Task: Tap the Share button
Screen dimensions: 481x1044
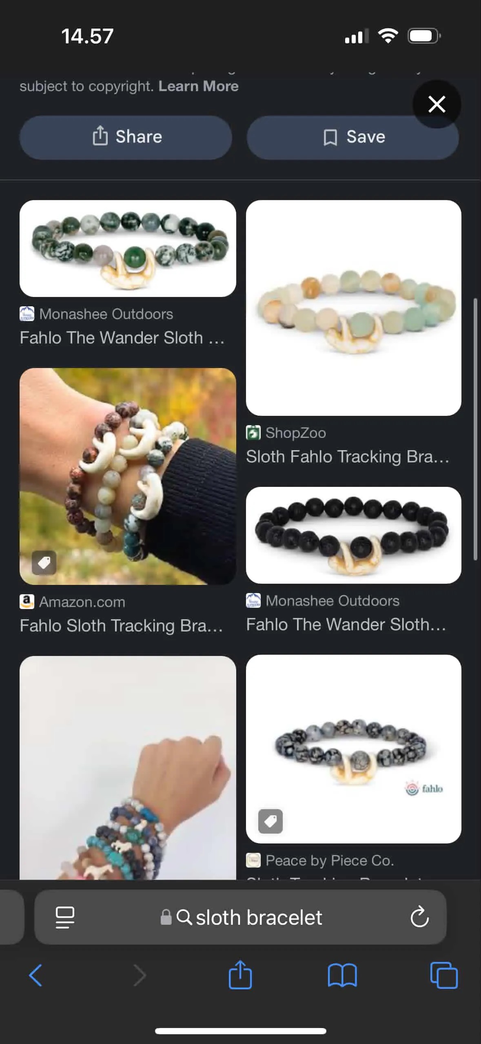Action: tap(126, 137)
